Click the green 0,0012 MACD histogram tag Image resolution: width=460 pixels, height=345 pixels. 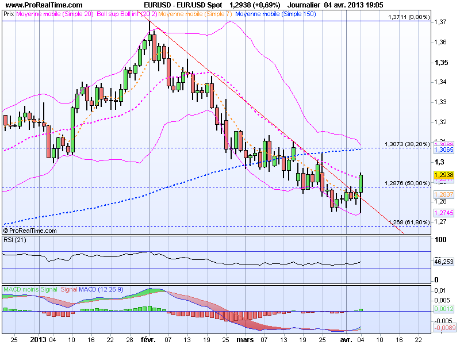pos(444,309)
